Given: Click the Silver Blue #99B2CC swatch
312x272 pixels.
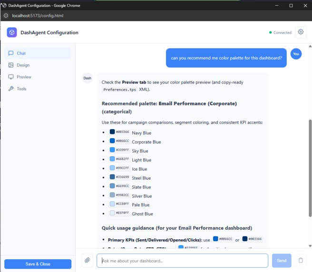Looking at the screenshot, I should [x=112, y=195].
